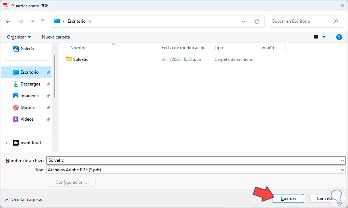Screen dimensions: 348x208
Task: Open Videos in the sidebar
Action: [23, 119]
